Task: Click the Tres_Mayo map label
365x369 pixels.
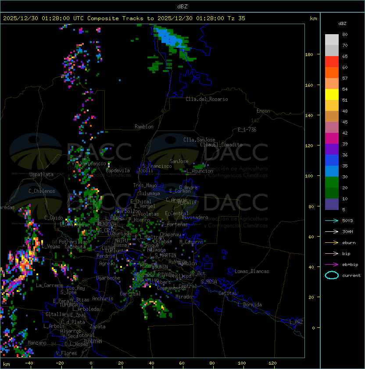Action: point(145,185)
